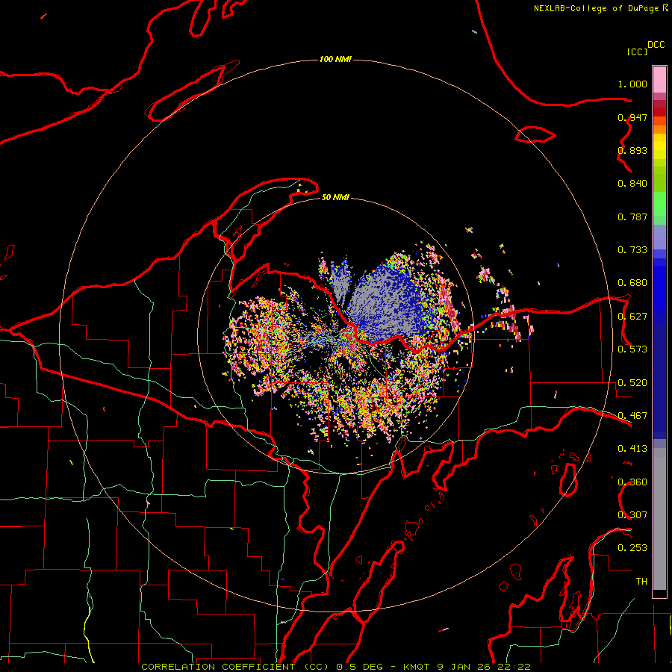Click the 0.5 DEG elevation text
Viewport: 672px width, 672px height.
[360, 667]
